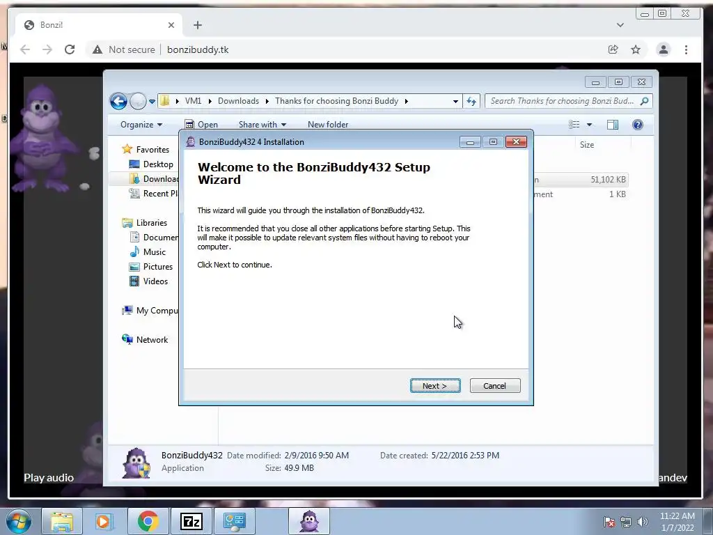Click the 51,102 KB file row
Image resolution: width=713 pixels, height=535 pixels.
[580, 180]
